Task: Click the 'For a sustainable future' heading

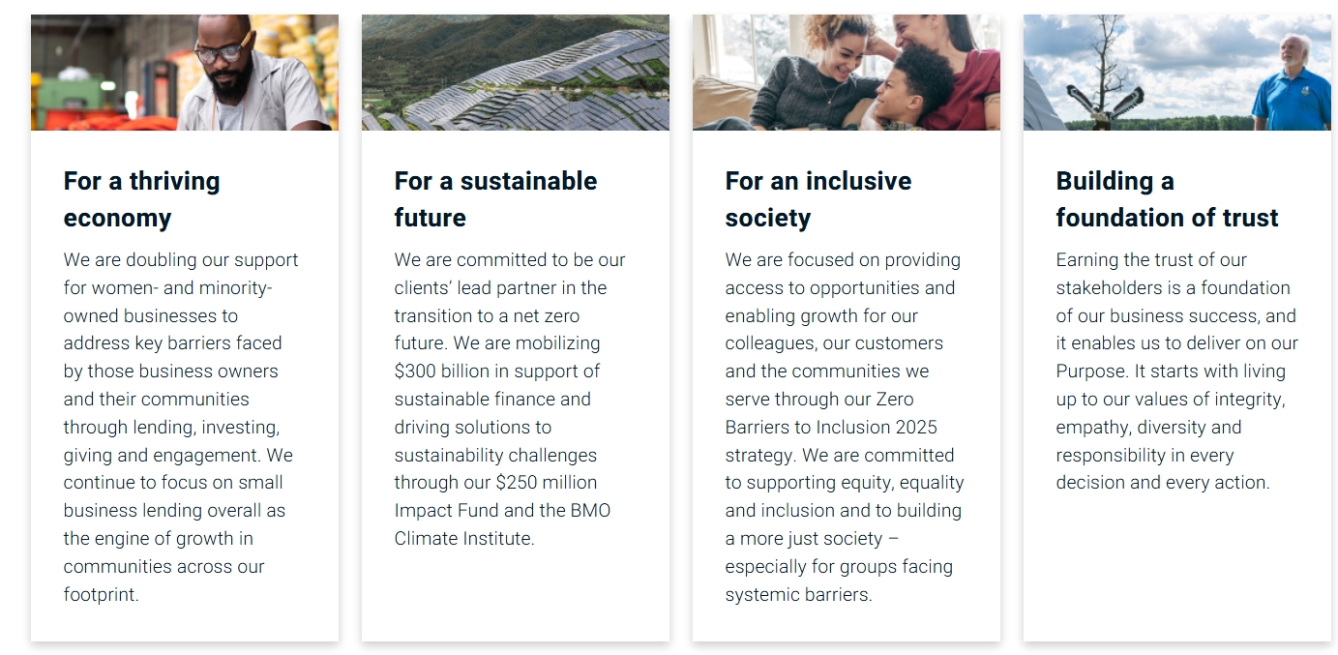Action: click(x=495, y=199)
